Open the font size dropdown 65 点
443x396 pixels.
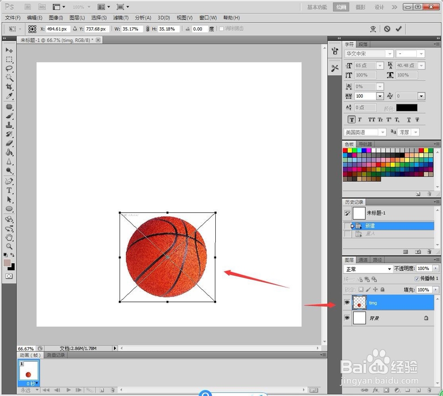(x=380, y=65)
